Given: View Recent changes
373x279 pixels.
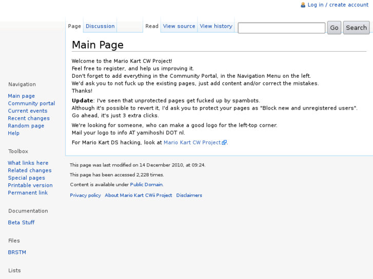Looking at the screenshot, I should click(x=29, y=118).
